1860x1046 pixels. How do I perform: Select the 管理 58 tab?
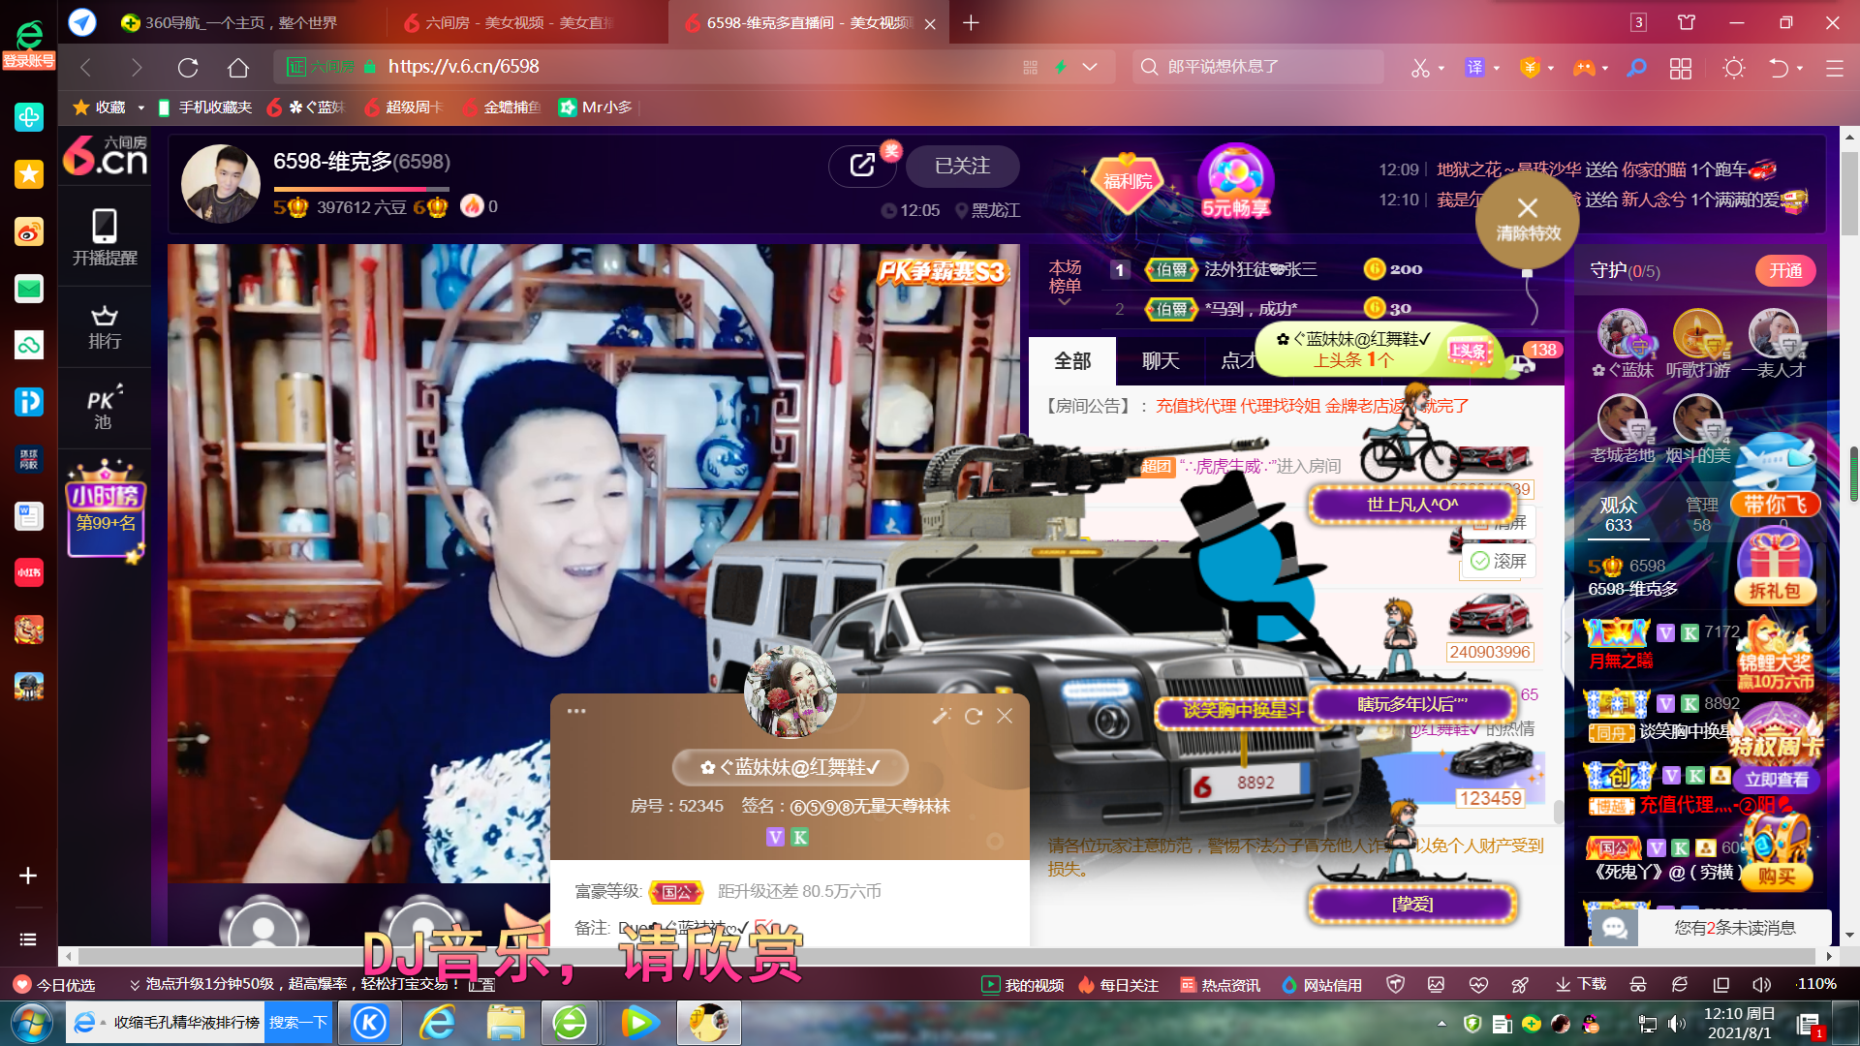[1702, 514]
